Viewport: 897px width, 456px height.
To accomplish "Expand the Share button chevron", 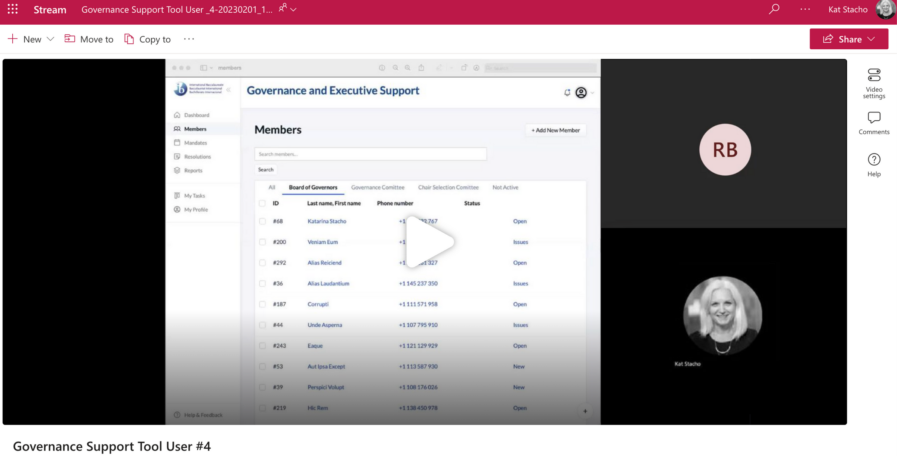I will [871, 39].
